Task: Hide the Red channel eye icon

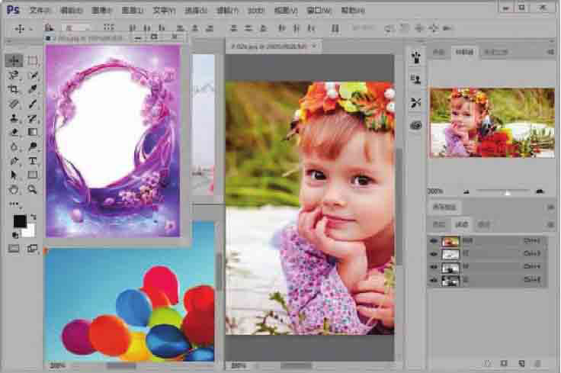Action: (x=434, y=254)
